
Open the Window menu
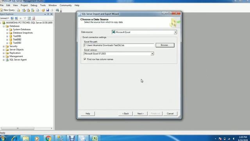click(52, 5)
